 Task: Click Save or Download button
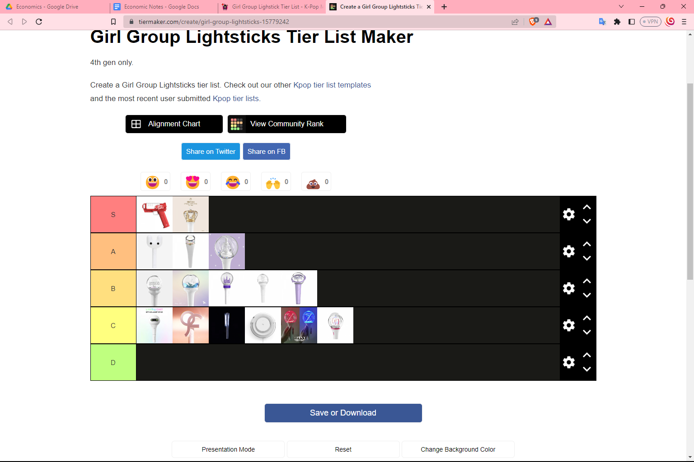click(343, 413)
